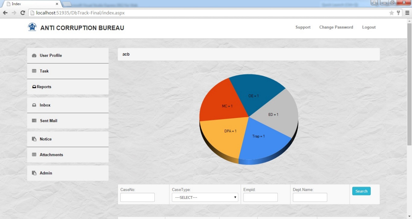Image resolution: width=412 pixels, height=219 pixels.
Task: Click the page vertical scrollbar thumb
Action: pyautogui.click(x=409, y=84)
